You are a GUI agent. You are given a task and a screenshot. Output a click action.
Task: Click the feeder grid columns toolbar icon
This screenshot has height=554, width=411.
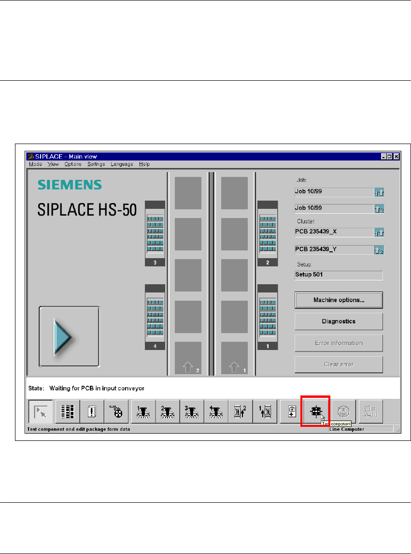click(x=68, y=411)
